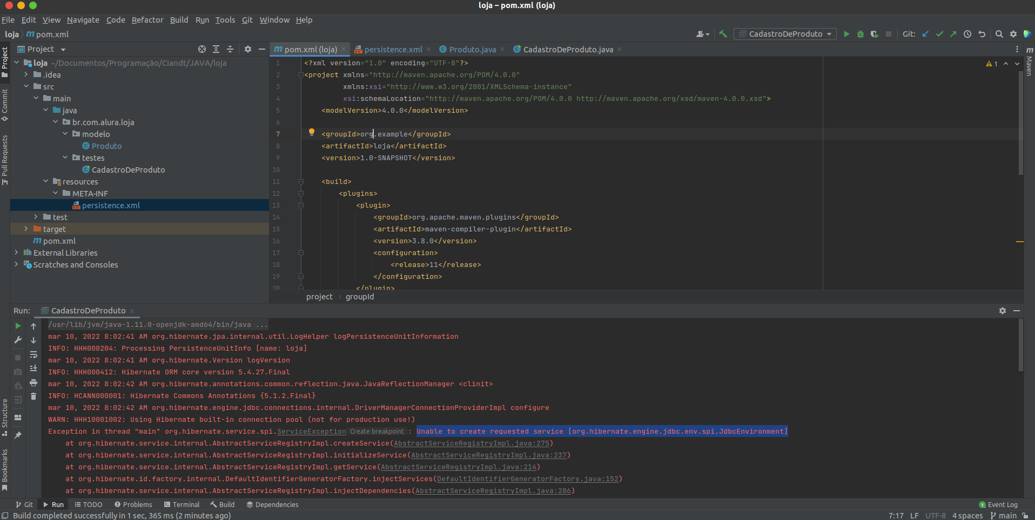Open the Problems tool window
This screenshot has height=520, width=1035.
pyautogui.click(x=133, y=505)
